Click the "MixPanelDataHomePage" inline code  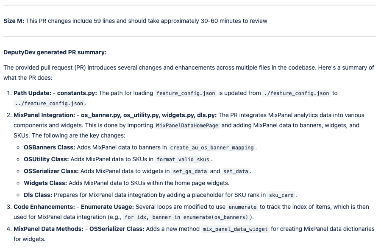187,126
